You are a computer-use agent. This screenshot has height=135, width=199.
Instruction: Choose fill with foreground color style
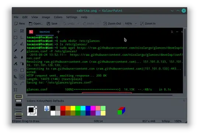[x=19, y=105]
